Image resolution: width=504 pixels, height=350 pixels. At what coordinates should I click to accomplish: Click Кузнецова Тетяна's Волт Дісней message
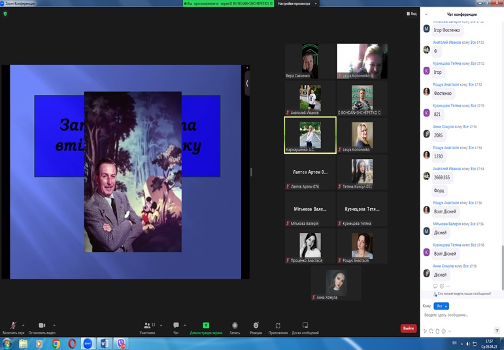[445, 254]
